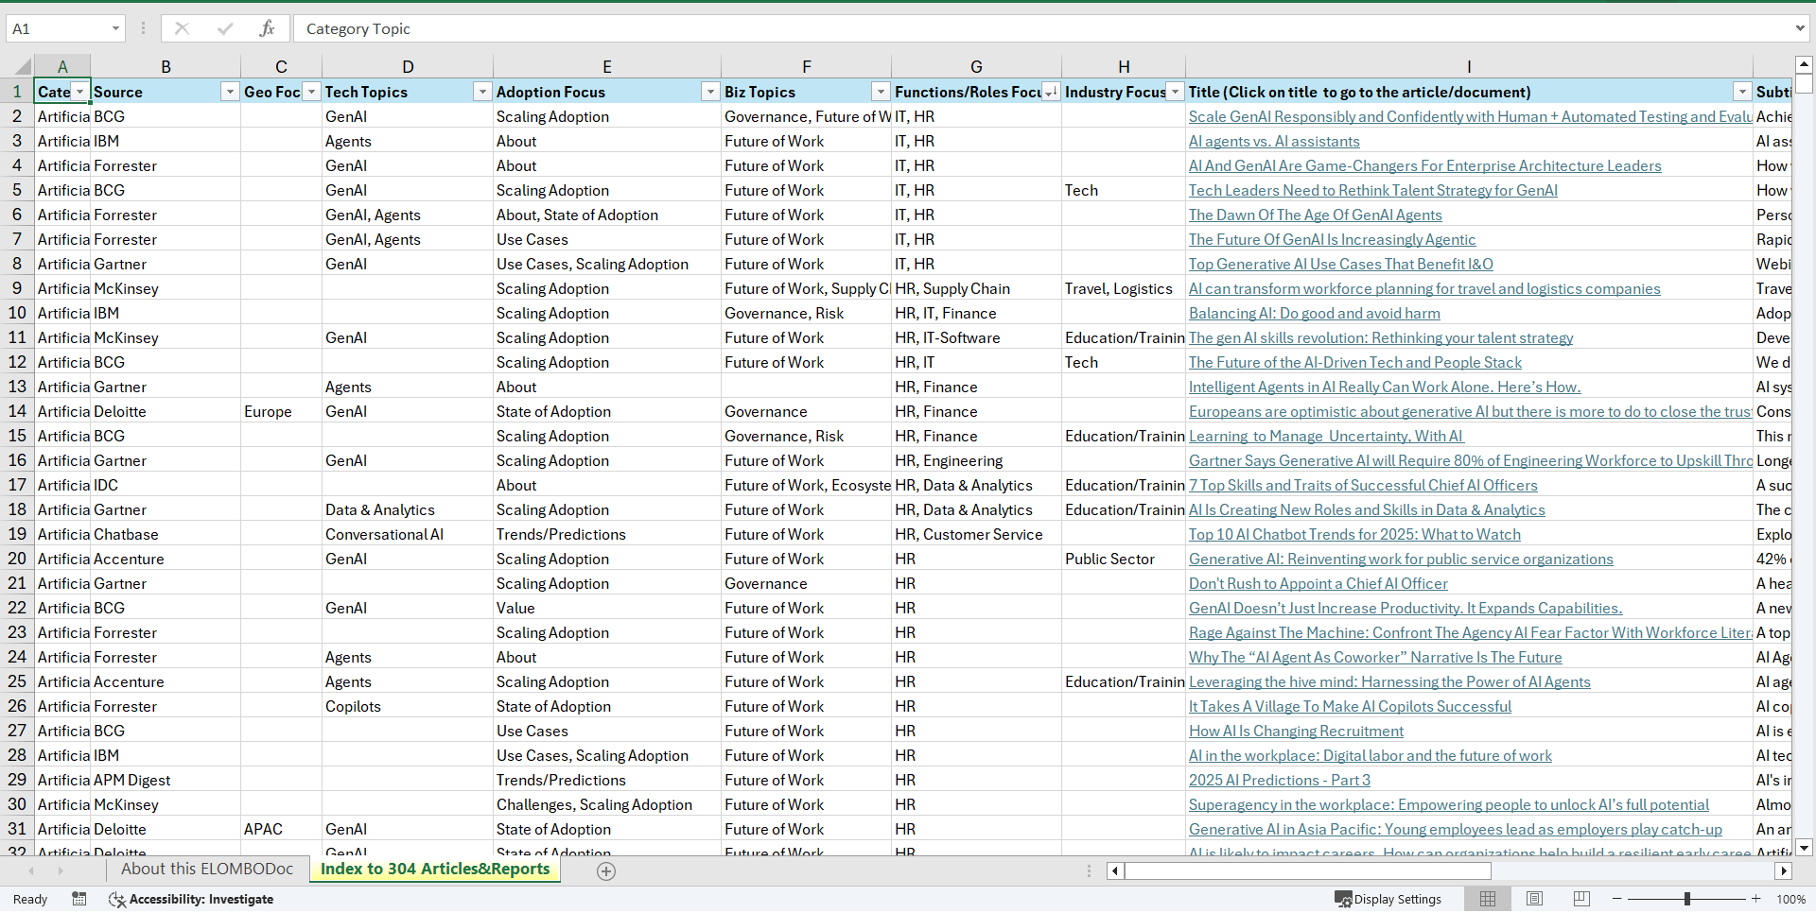
Task: Select 'Challenges, Scaling Adoption' cell
Action: point(607,805)
